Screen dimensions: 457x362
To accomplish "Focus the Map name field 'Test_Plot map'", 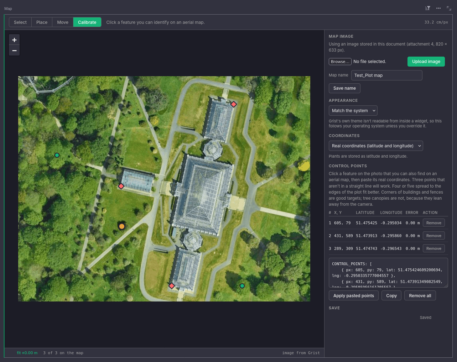I will coord(387,75).
